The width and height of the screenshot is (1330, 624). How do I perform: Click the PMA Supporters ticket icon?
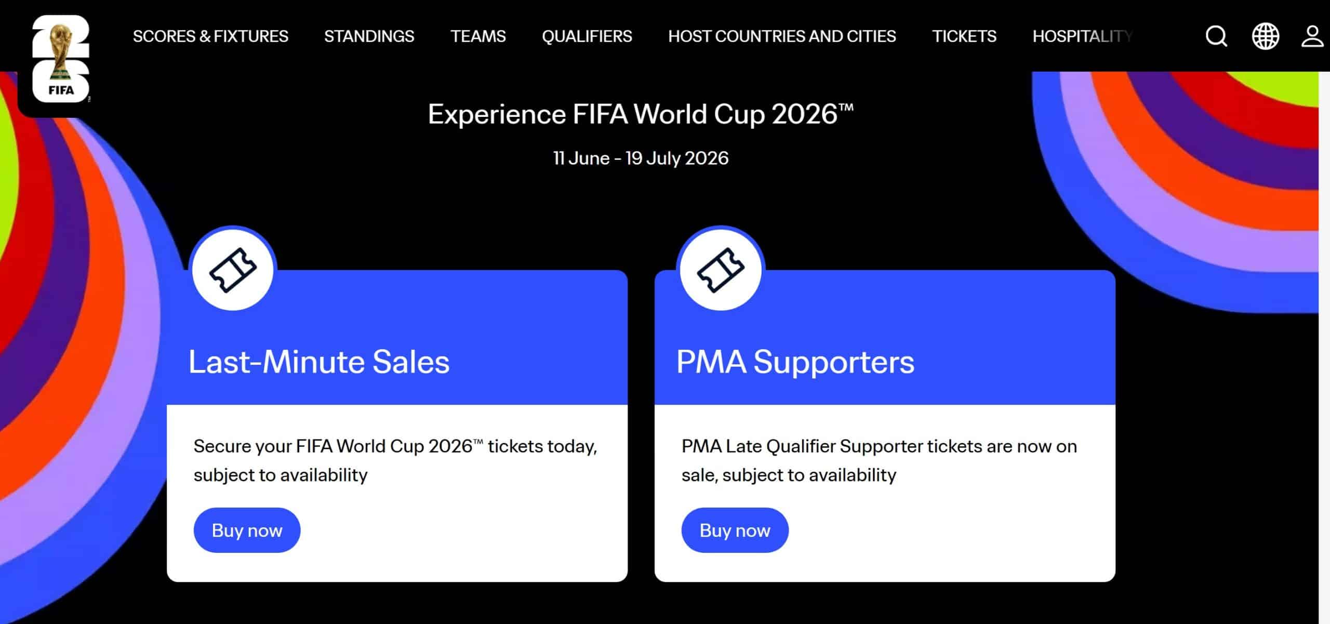click(x=721, y=270)
